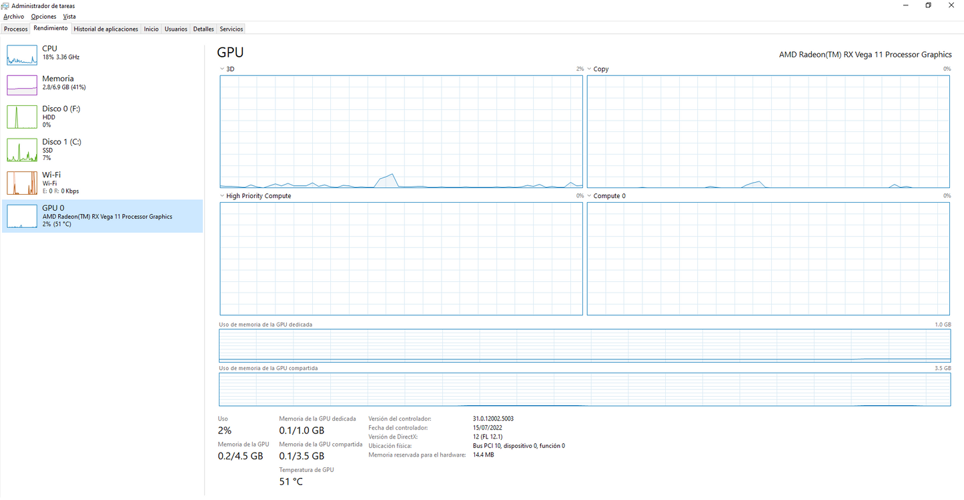Expand the 3D engine dropdown
The image size is (964, 500).
(222, 69)
